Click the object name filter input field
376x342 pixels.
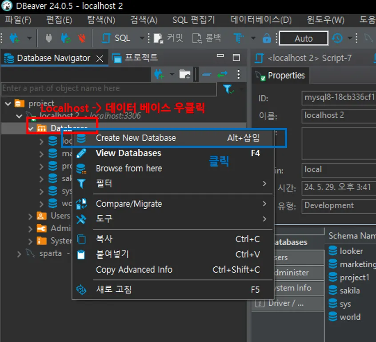(x=108, y=89)
